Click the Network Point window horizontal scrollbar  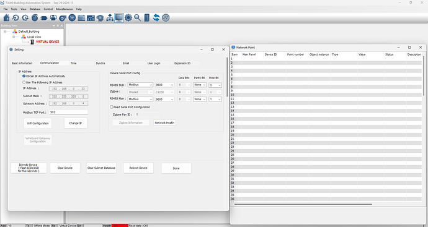coord(303,204)
